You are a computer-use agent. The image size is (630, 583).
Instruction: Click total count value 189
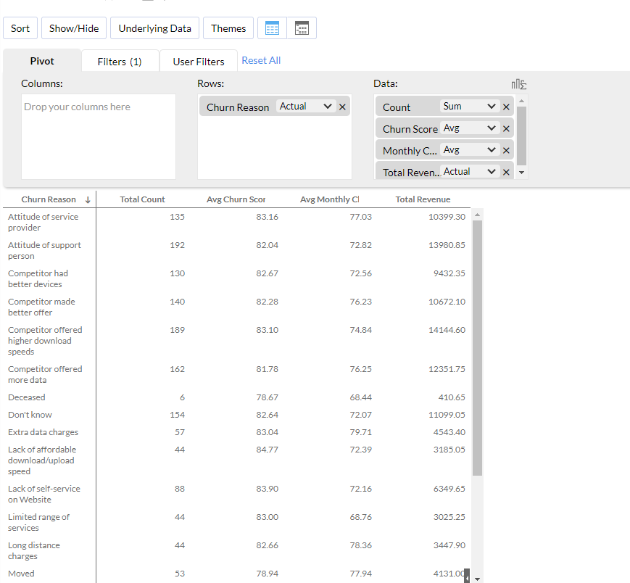(177, 330)
